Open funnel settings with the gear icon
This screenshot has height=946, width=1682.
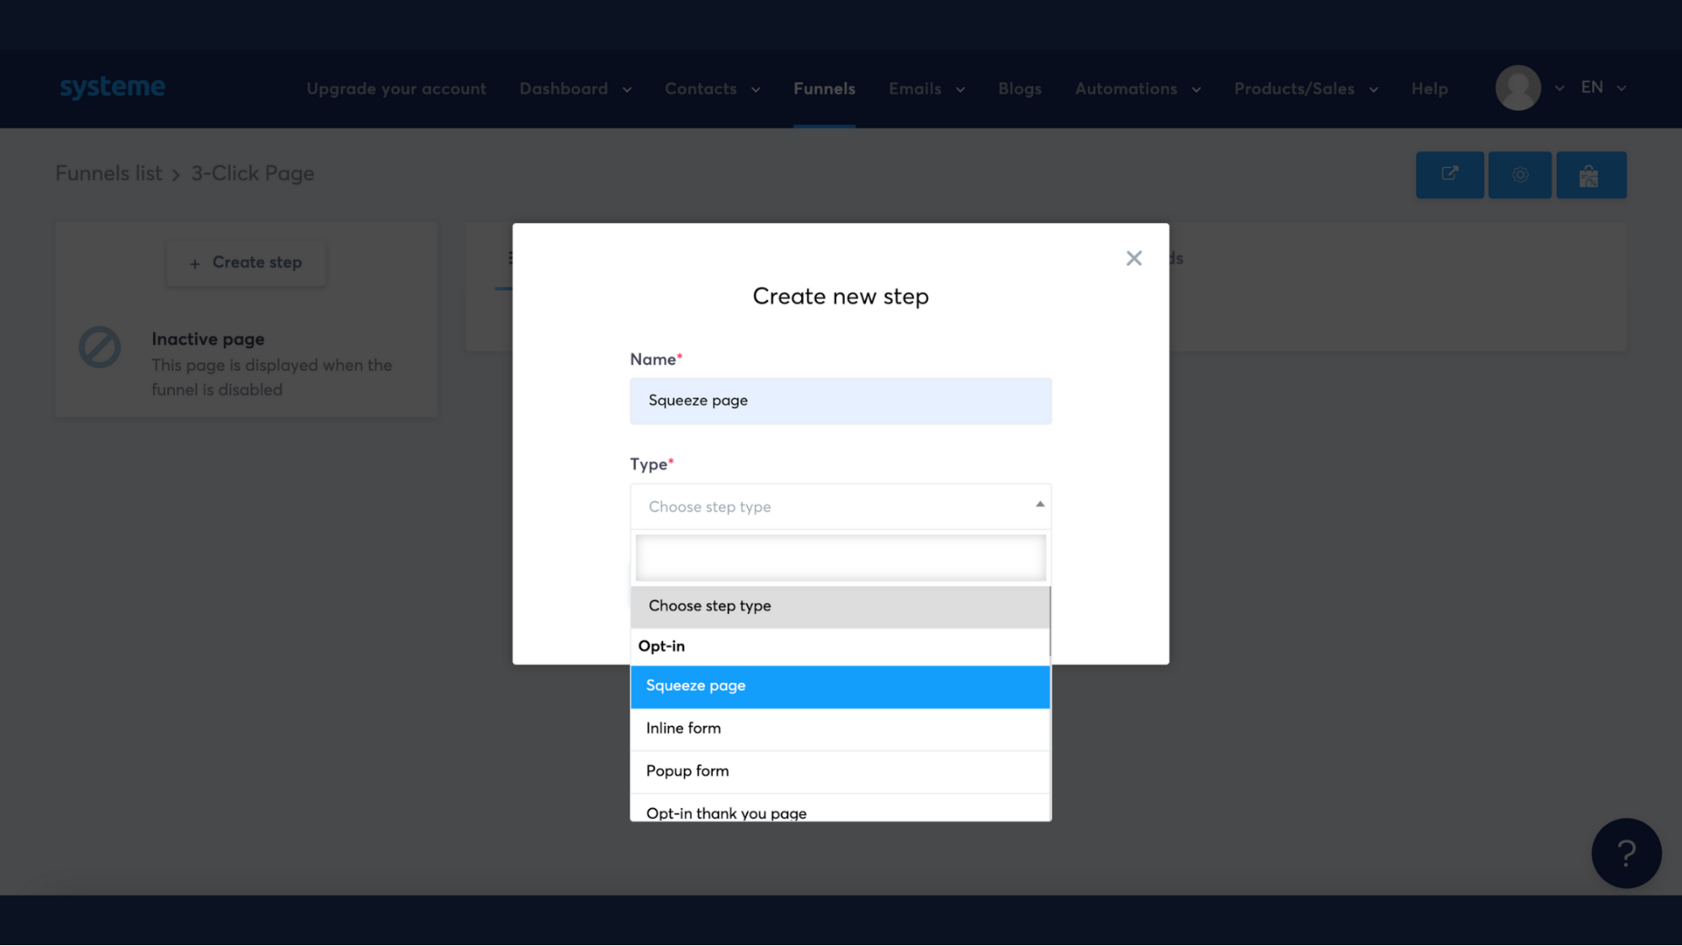coord(1520,174)
